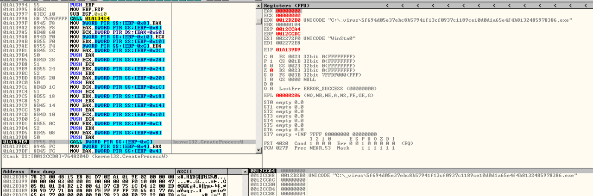This screenshot has height=196, width=593.
Task: Select stack entry at address 0012CCA4
Action: point(263,171)
